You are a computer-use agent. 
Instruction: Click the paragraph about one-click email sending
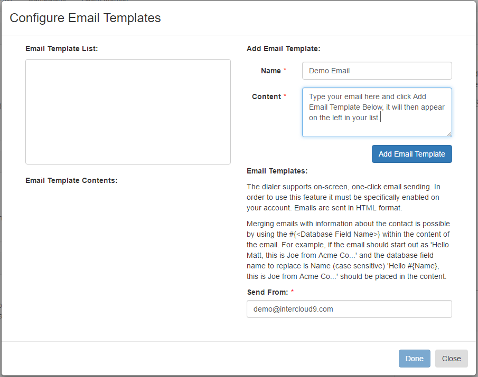pyautogui.click(x=343, y=197)
